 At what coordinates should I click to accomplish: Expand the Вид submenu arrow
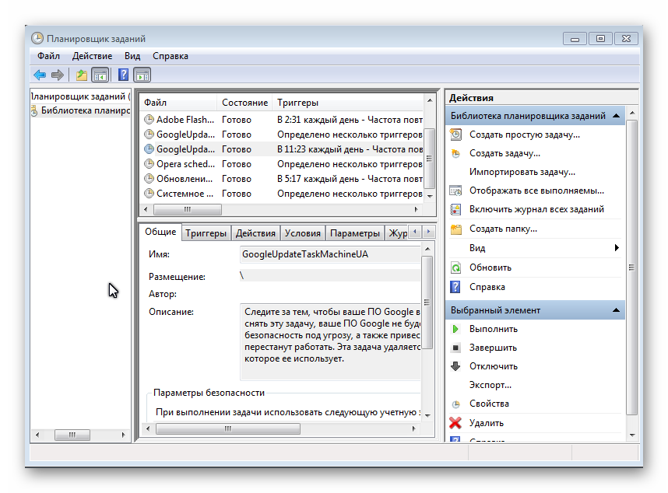(617, 248)
